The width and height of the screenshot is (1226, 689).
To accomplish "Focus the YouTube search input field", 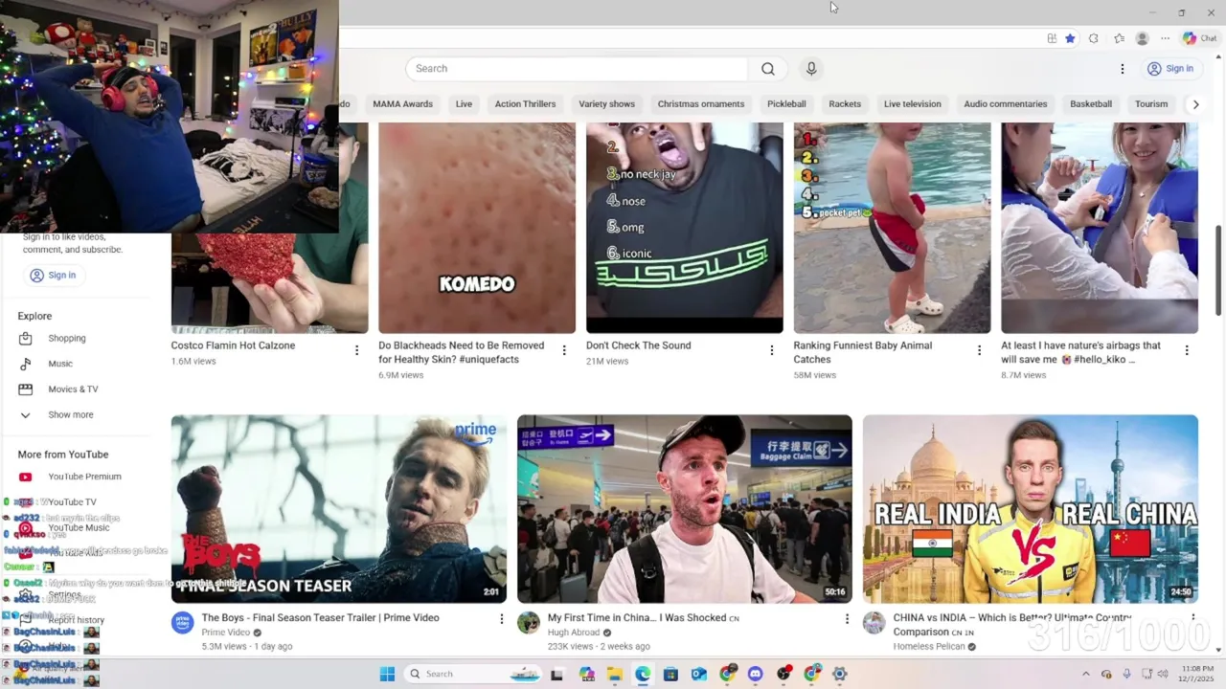I will pos(577,69).
